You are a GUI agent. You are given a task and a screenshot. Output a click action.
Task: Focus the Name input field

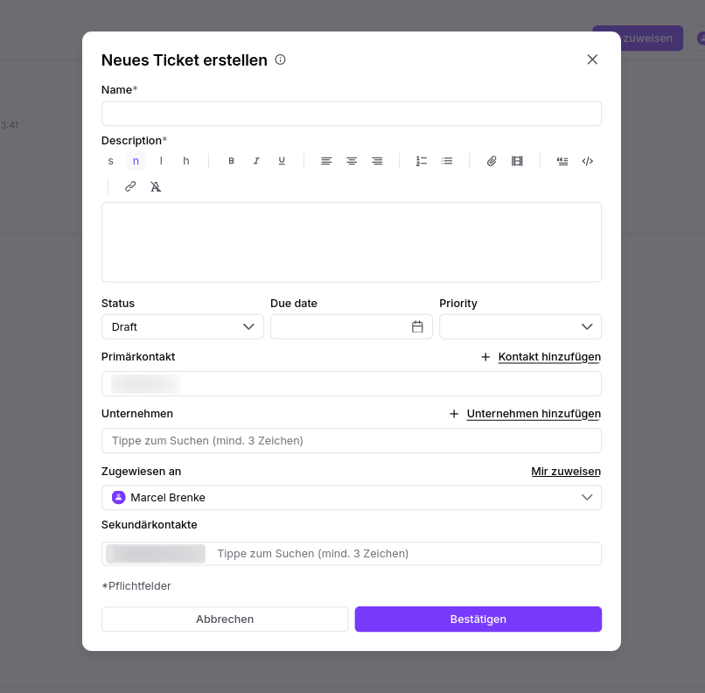(x=352, y=114)
